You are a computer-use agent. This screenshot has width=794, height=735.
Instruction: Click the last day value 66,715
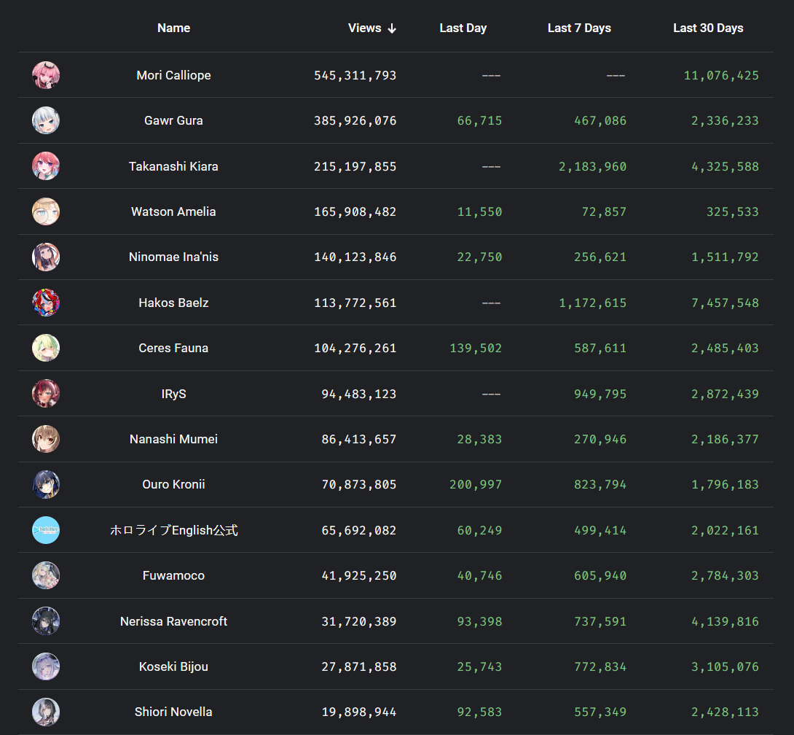[479, 120]
